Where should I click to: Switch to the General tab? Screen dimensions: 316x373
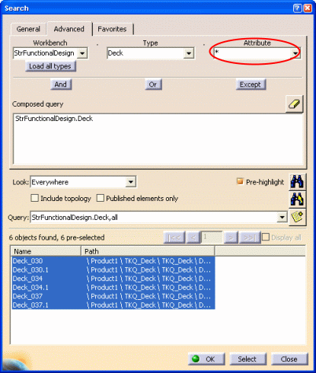coord(28,29)
